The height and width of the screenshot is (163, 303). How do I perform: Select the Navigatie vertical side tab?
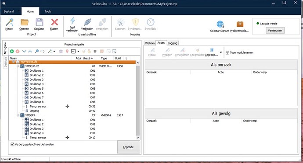coord(5,48)
